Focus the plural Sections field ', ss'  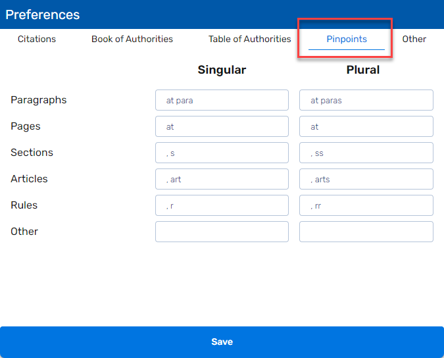pyautogui.click(x=366, y=153)
